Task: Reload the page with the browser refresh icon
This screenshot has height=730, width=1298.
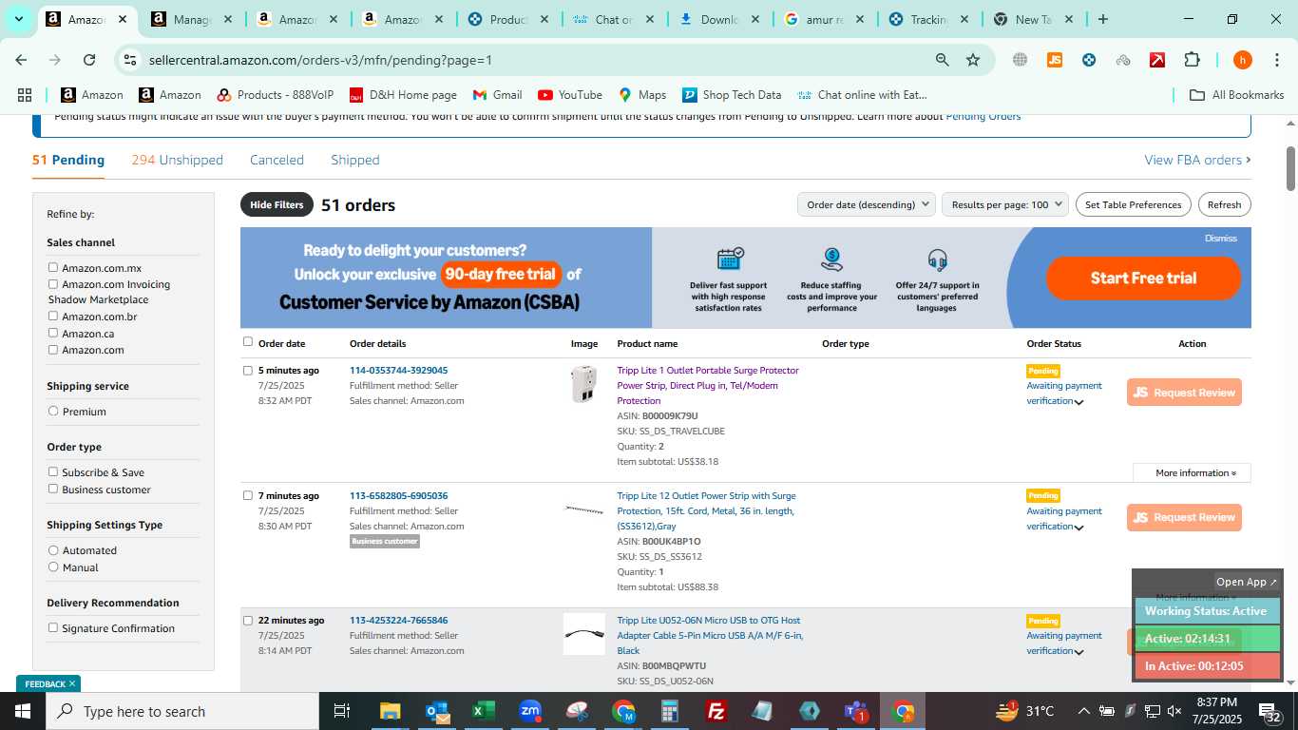Action: [x=89, y=60]
